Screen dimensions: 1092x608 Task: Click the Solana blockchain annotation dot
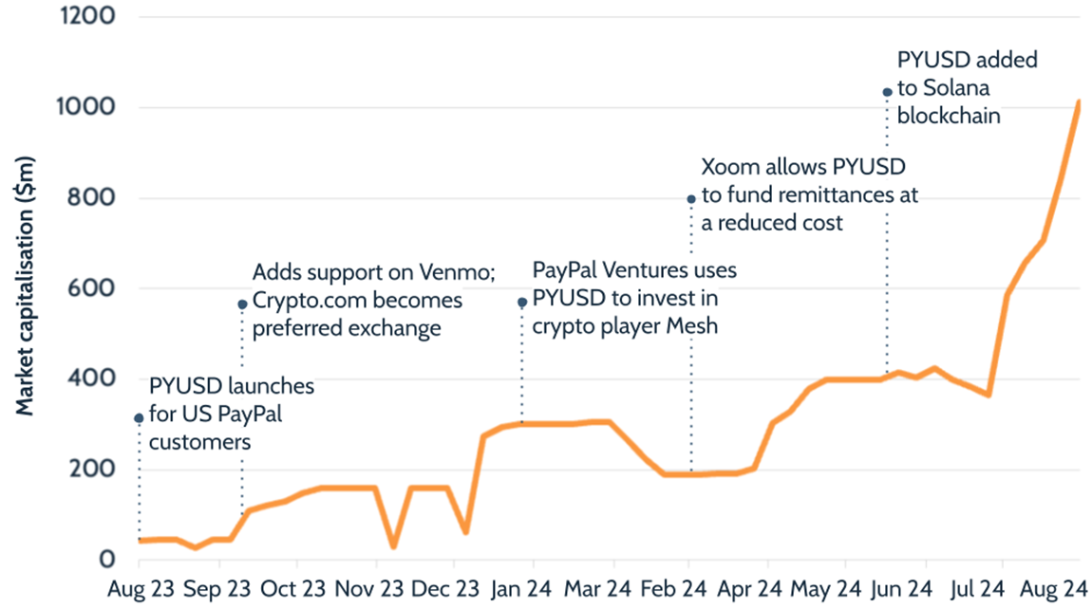point(887,92)
